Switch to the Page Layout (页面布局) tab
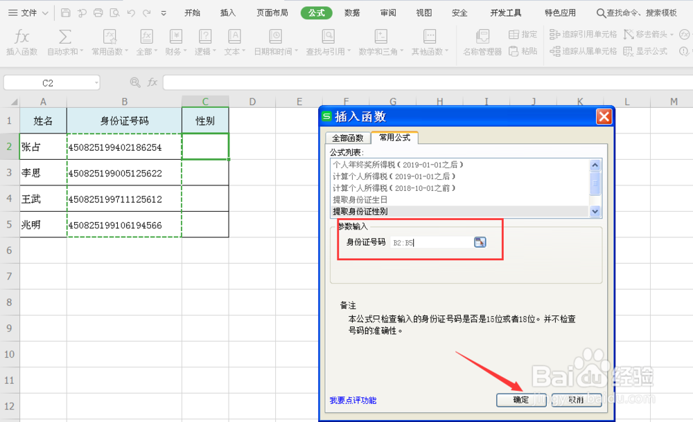 click(272, 13)
